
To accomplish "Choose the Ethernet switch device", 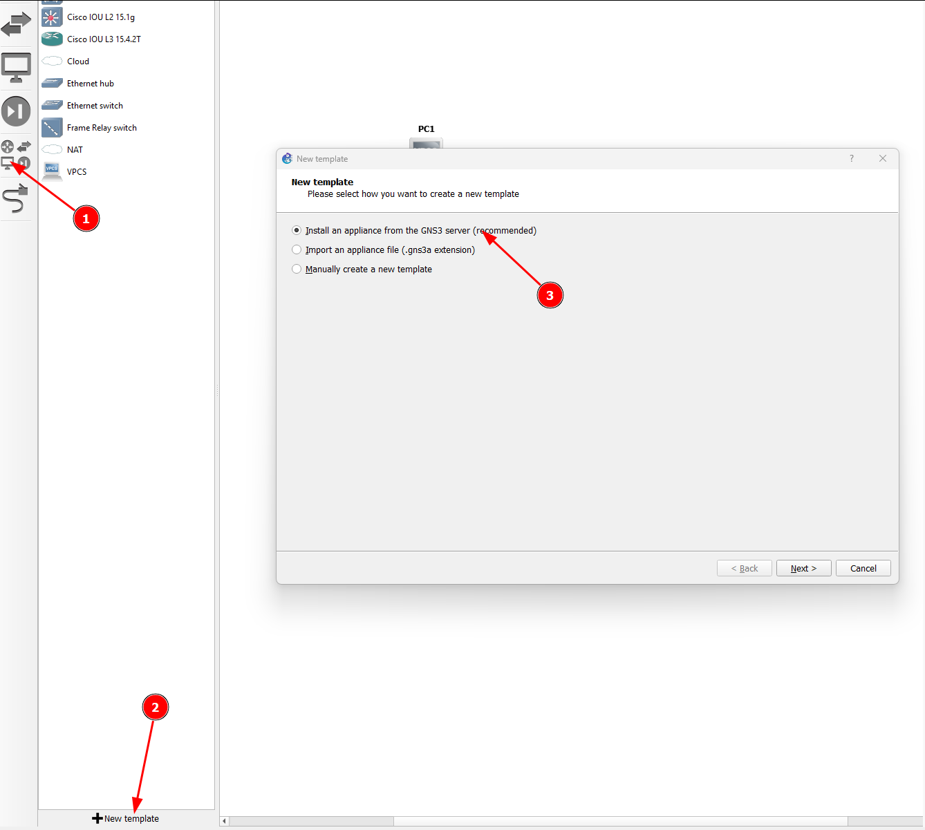I will 95,106.
